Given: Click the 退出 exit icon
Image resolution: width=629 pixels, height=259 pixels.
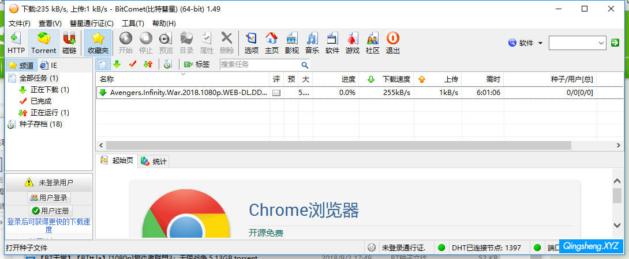Looking at the screenshot, I should 393,43.
